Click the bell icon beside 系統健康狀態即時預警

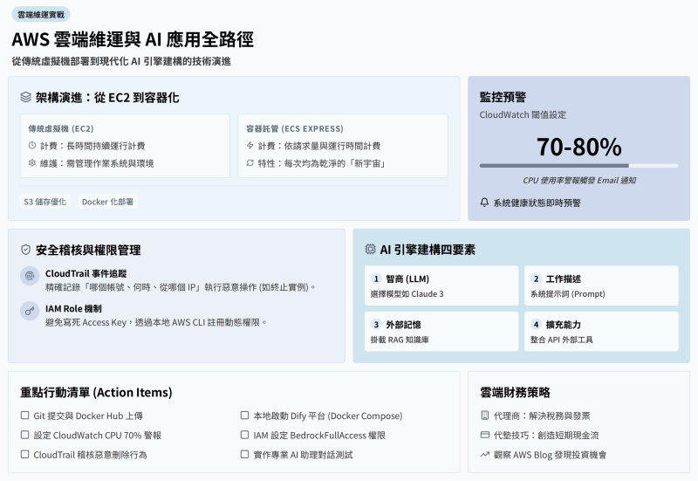coord(484,203)
